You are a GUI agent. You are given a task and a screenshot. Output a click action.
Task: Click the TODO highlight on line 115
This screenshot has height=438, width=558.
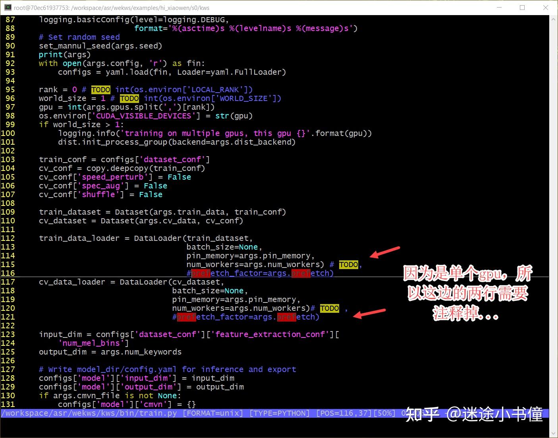tap(349, 264)
